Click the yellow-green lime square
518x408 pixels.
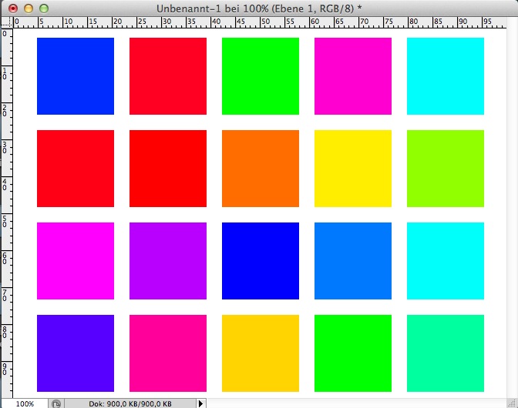pos(445,169)
